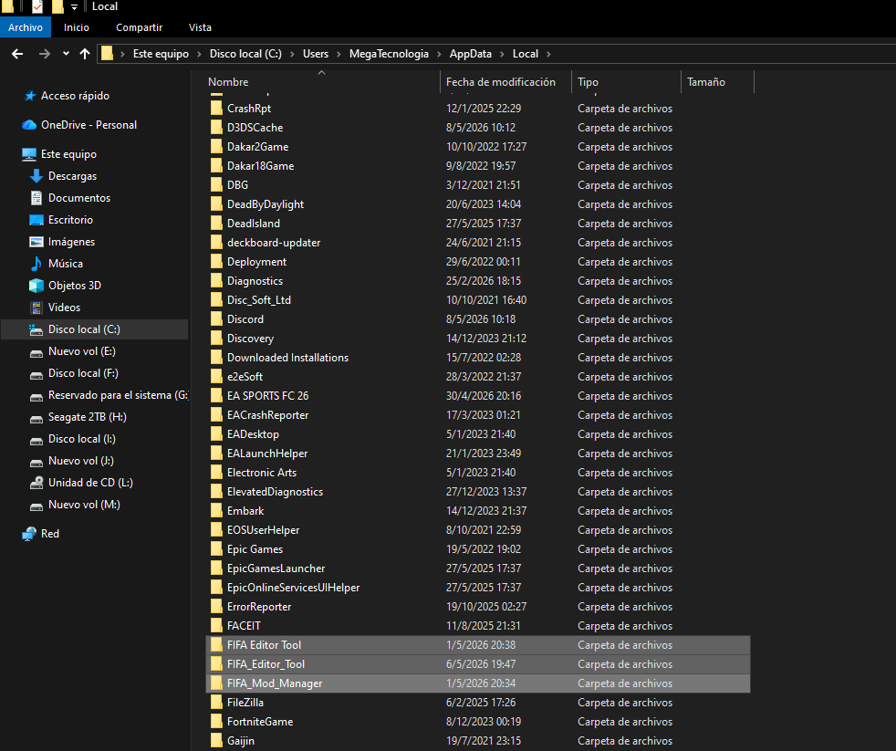Select the Downloaded Installations folder

click(287, 358)
